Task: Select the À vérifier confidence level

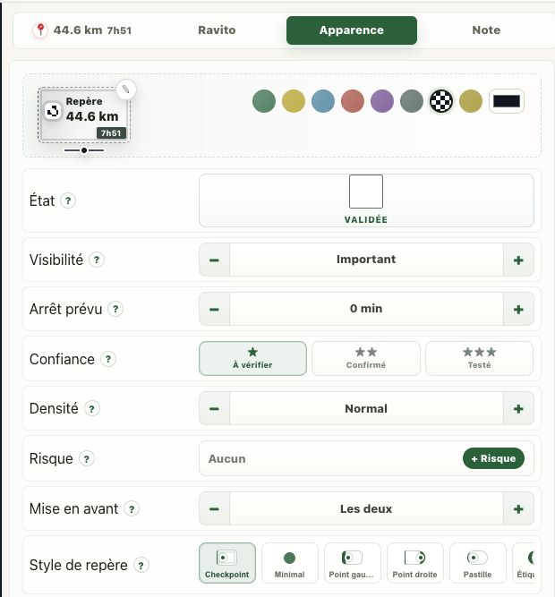Action: [x=252, y=358]
